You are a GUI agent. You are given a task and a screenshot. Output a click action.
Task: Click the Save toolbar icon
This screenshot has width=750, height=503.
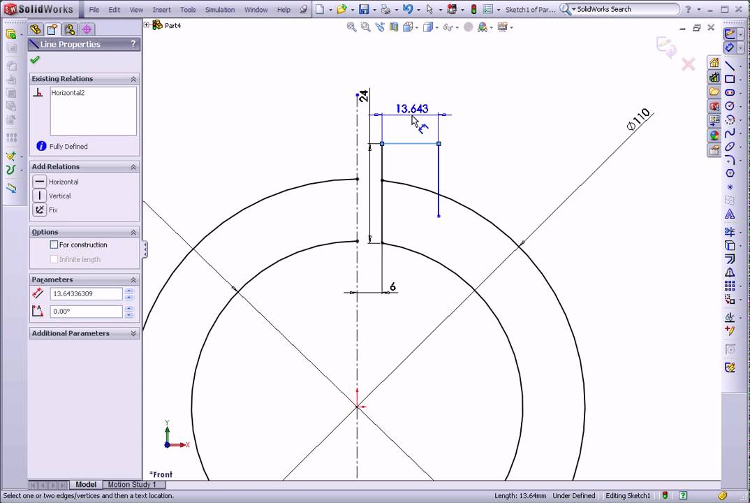click(x=364, y=9)
